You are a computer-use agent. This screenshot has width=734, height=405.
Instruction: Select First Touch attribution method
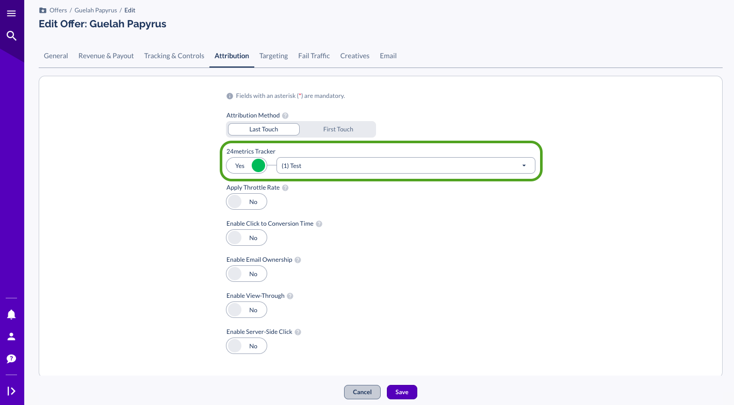click(x=338, y=129)
